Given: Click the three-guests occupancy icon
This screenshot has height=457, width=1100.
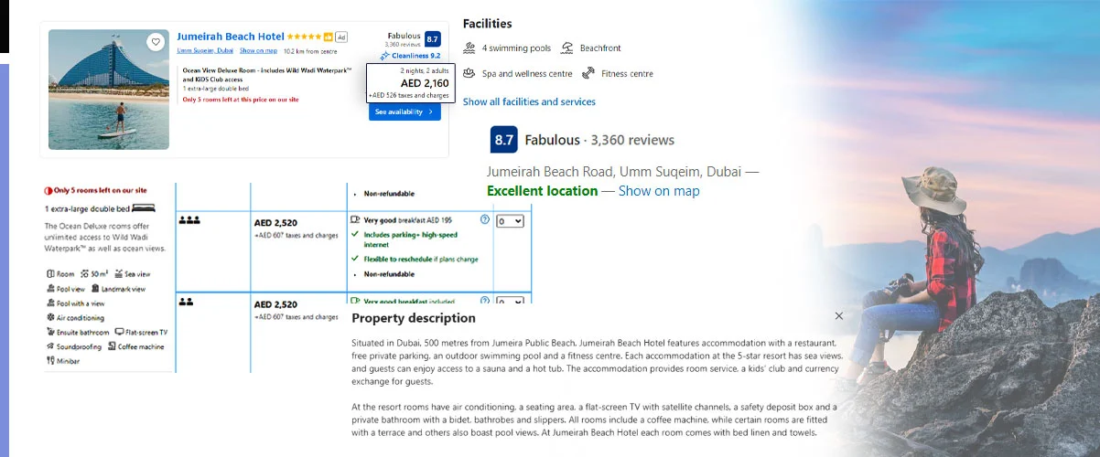Looking at the screenshot, I should point(189,220).
